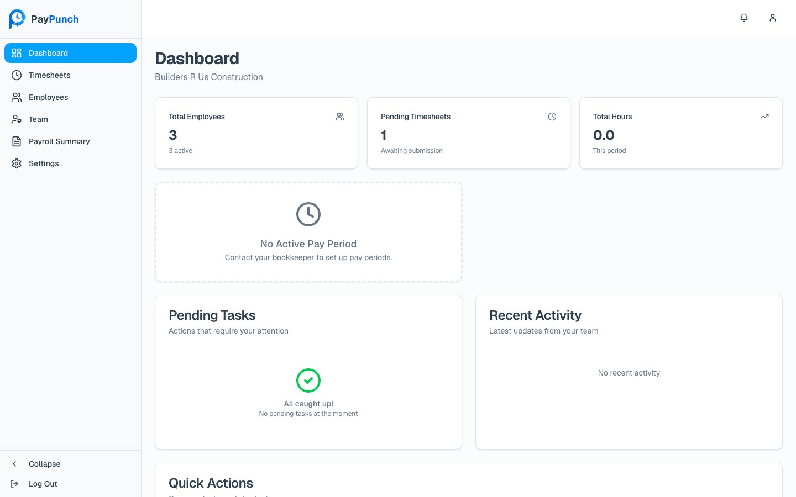Image resolution: width=796 pixels, height=497 pixels.
Task: Go to Dashboard menu item
Action: coord(70,53)
